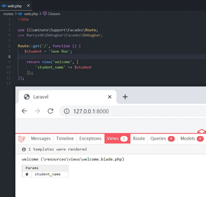
Task: Switch to the Timeline tab
Action: [65, 139]
